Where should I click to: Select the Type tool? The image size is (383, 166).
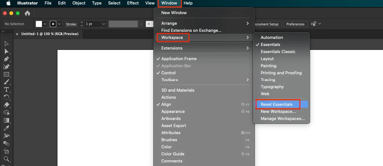tap(6, 89)
